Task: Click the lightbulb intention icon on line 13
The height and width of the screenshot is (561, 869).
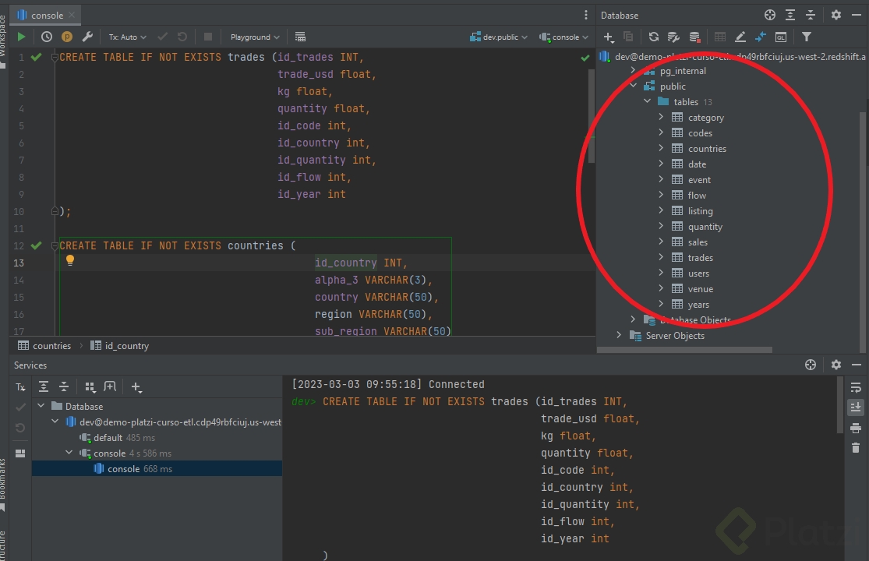Action: pos(69,260)
